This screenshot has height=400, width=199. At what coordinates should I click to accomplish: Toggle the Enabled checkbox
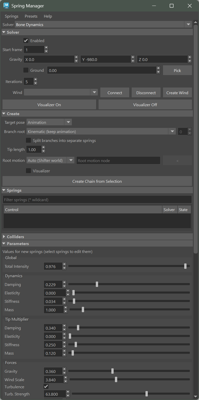pyautogui.click(x=26, y=41)
